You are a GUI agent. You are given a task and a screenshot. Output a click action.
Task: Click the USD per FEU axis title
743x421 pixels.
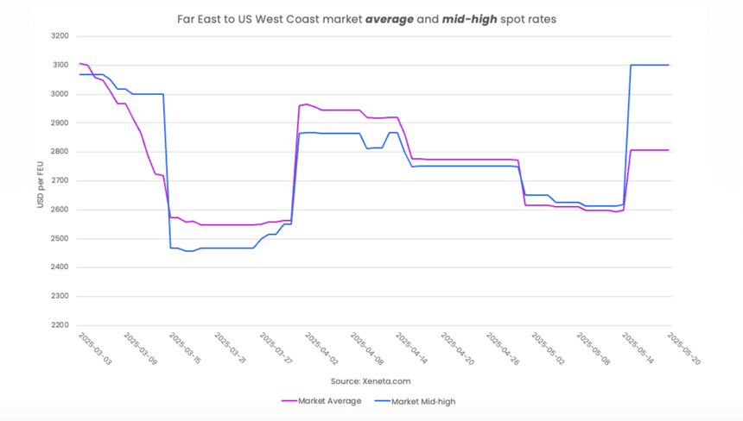41,185
